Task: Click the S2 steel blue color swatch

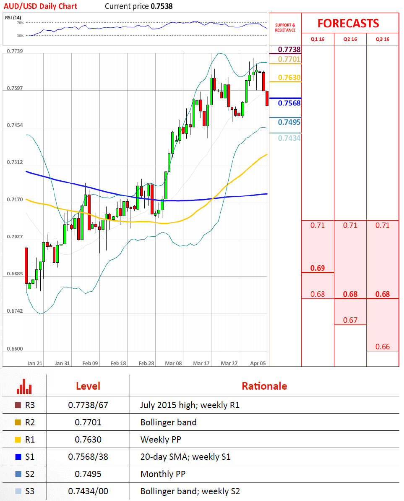Action: pos(18,474)
